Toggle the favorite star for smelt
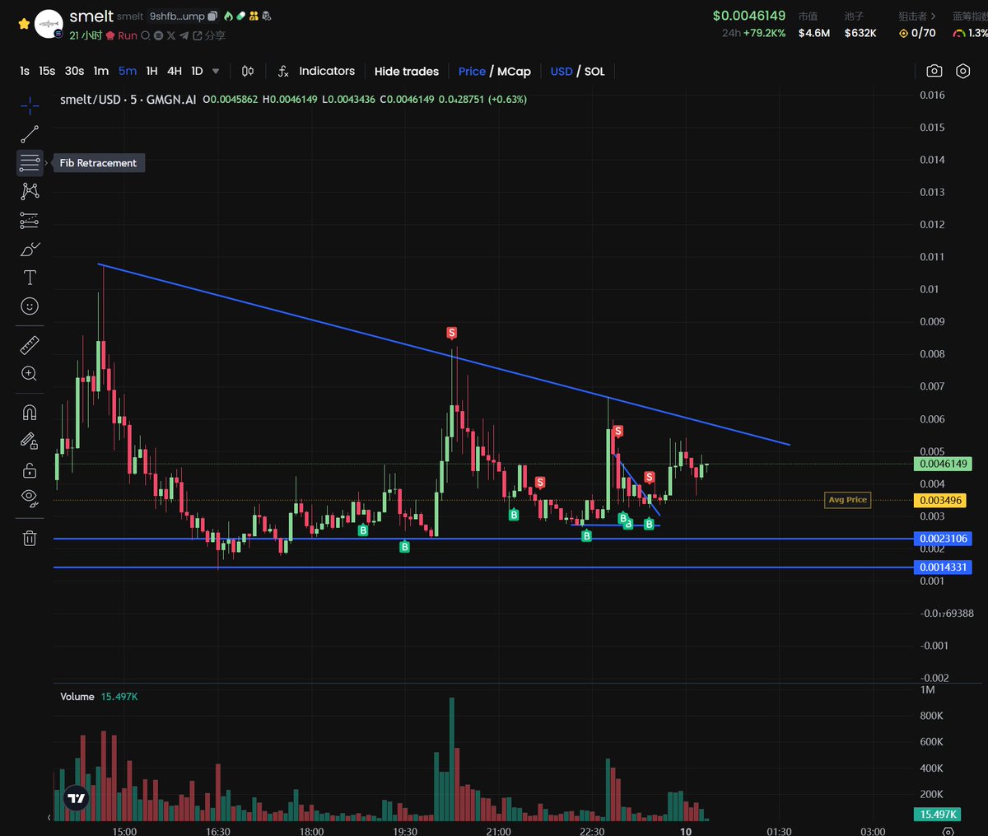Viewport: 988px width, 836px height. point(24,24)
